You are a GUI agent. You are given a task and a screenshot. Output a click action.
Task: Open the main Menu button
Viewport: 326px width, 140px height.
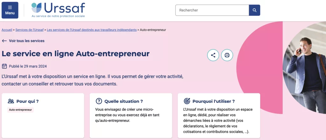pyautogui.click(x=10, y=10)
